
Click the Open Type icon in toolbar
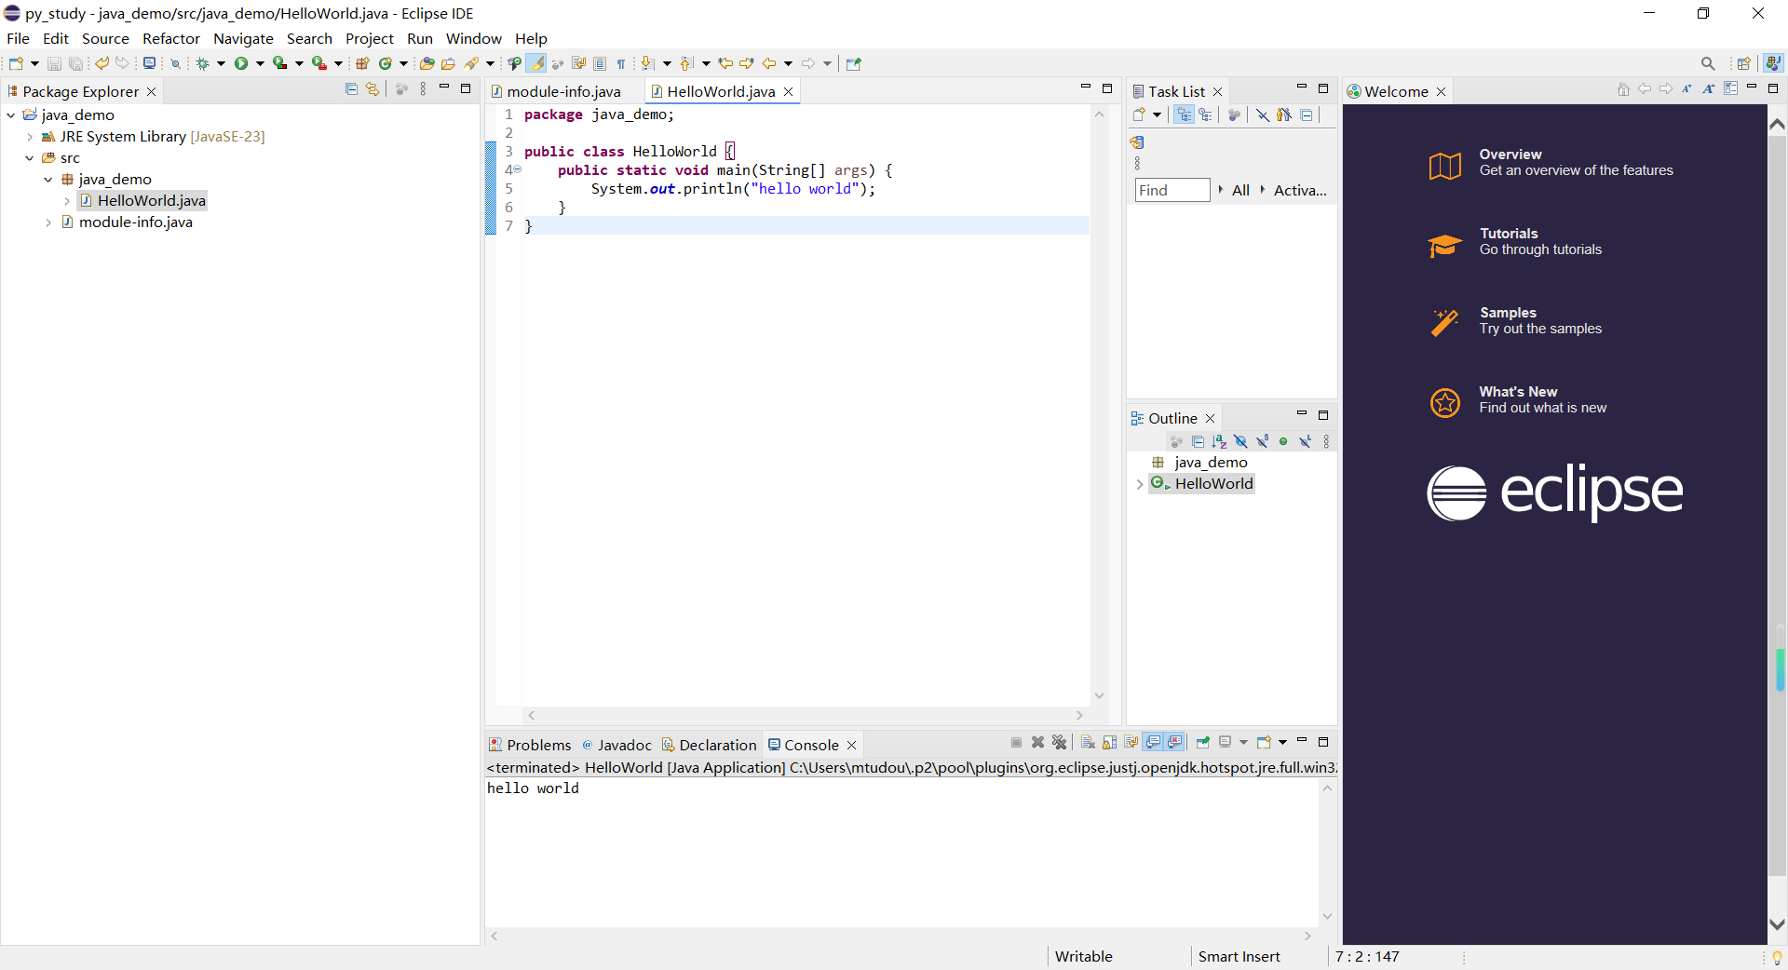tap(427, 63)
